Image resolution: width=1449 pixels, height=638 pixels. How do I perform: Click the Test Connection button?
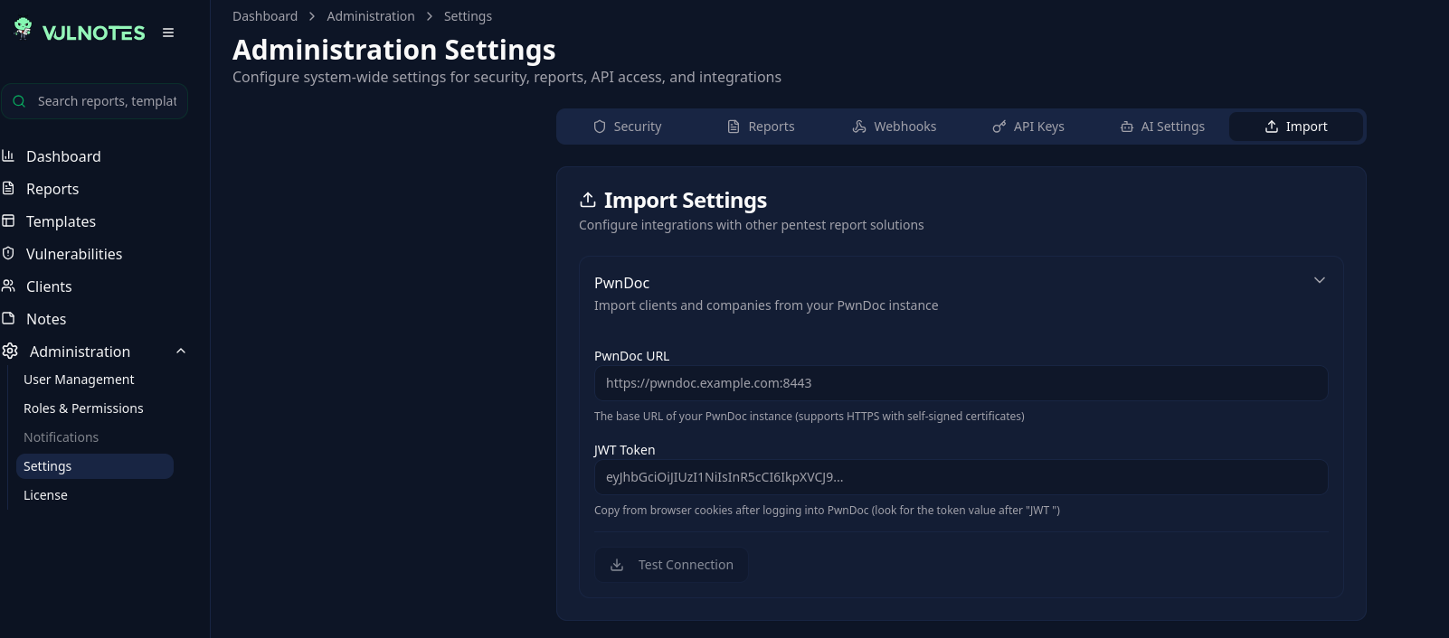point(671,565)
